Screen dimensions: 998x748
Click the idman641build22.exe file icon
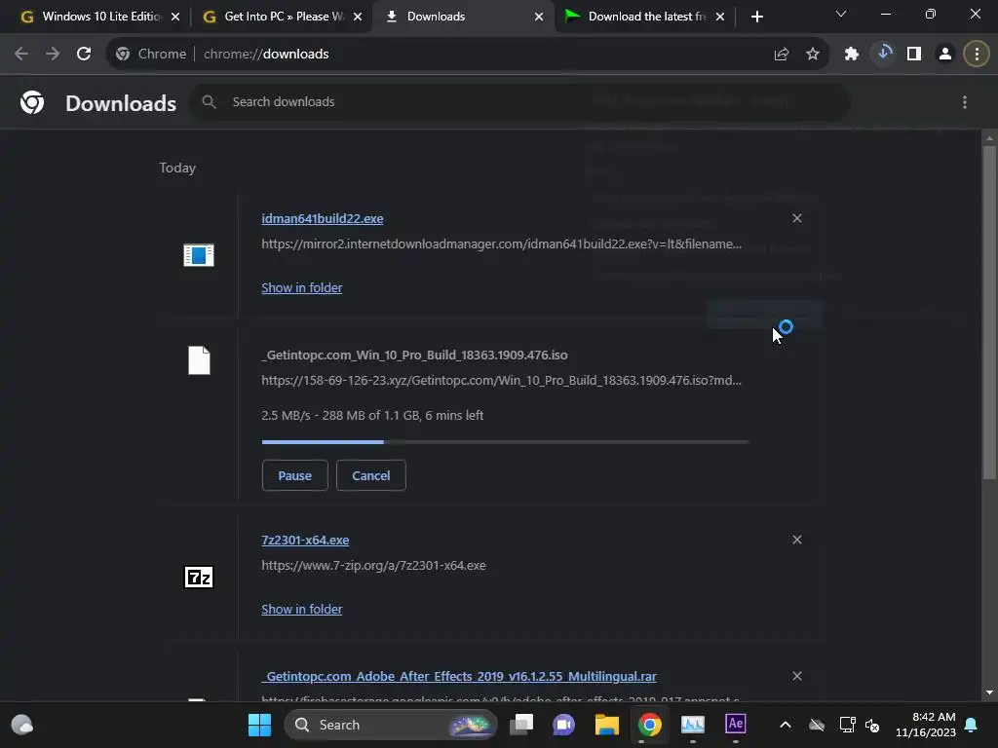[x=199, y=255]
